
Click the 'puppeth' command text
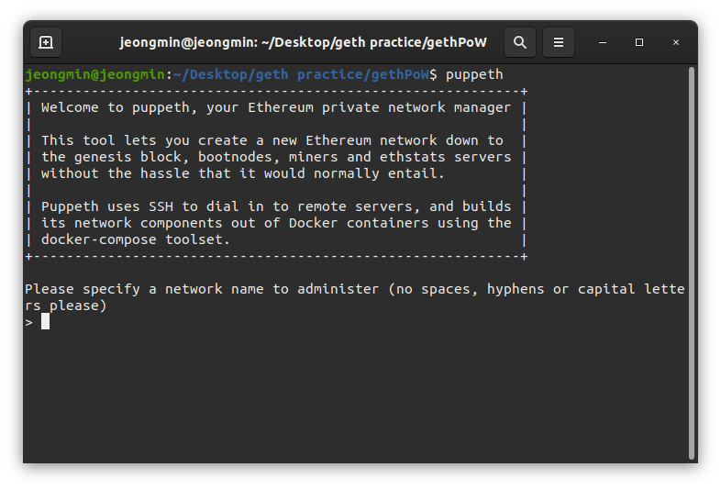pyautogui.click(x=474, y=74)
